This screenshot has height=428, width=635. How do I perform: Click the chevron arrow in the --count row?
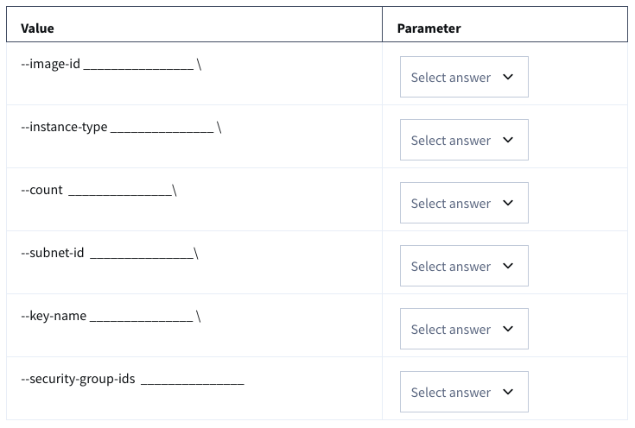pos(508,203)
